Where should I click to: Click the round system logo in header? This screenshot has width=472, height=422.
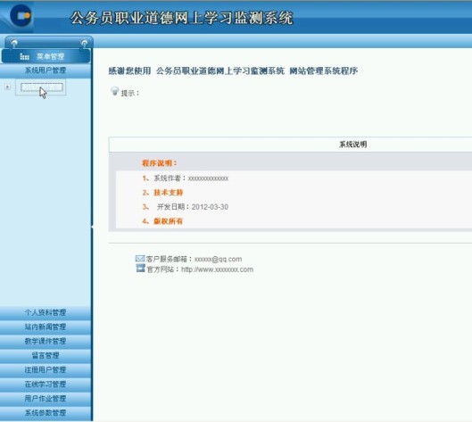(x=21, y=15)
